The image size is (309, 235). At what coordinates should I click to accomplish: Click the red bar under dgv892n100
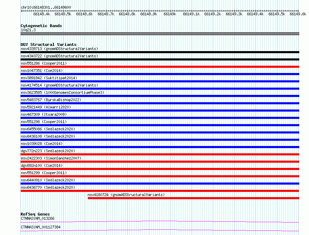point(160,169)
